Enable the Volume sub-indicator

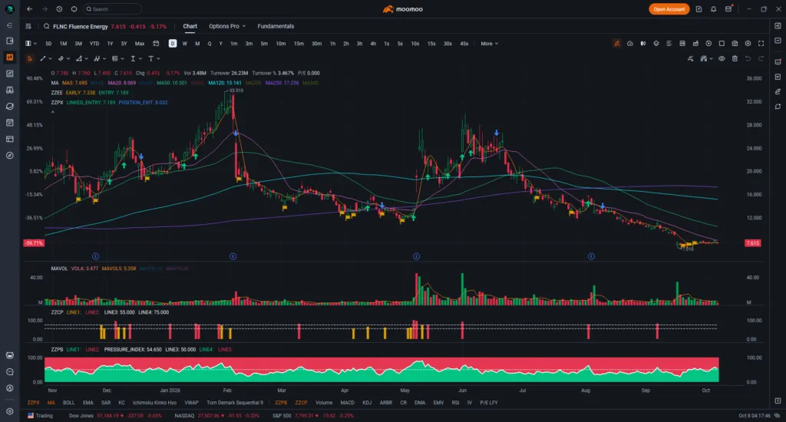(x=324, y=403)
